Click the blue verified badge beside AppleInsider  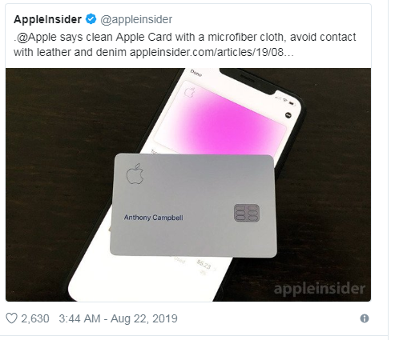(91, 19)
